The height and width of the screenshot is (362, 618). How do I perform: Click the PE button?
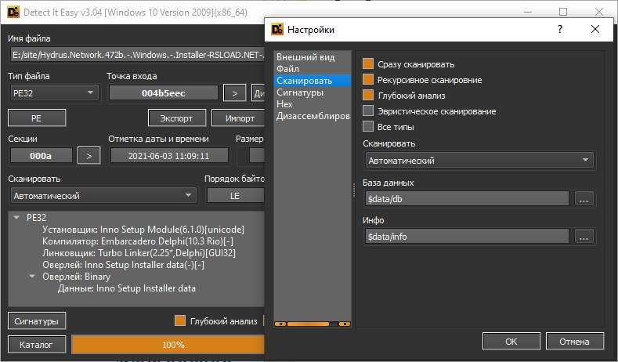coord(37,118)
